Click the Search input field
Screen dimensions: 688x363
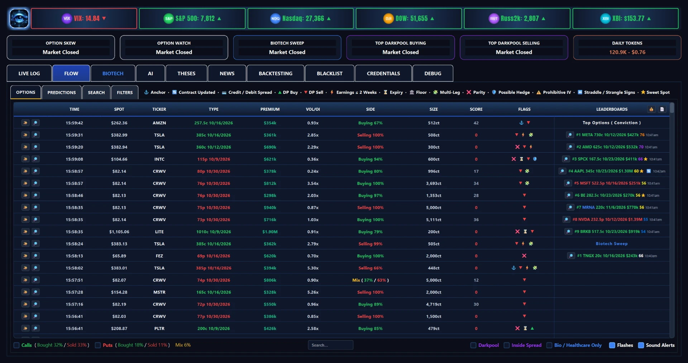[330, 345]
